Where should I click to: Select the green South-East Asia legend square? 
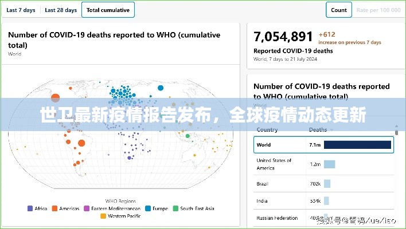(175, 208)
